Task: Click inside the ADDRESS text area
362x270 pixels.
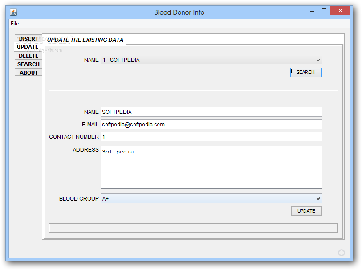Action: [x=211, y=167]
